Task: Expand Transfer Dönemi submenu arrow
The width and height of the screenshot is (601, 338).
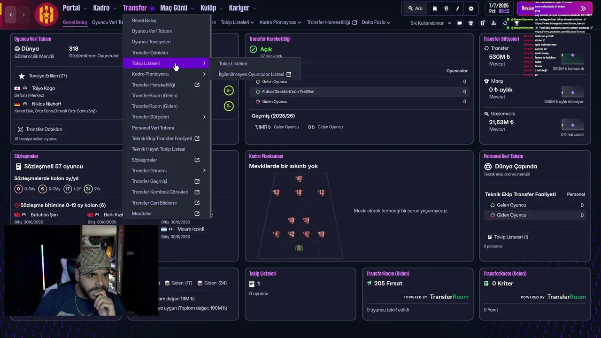Action: 204,171
